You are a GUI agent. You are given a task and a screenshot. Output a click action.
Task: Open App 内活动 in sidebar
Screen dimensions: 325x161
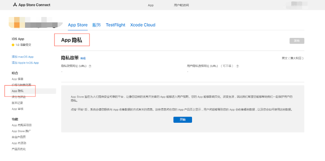pyautogui.click(x=19, y=143)
